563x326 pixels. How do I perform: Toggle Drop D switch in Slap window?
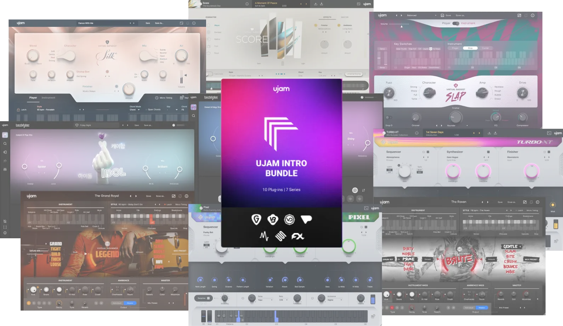(x=388, y=117)
